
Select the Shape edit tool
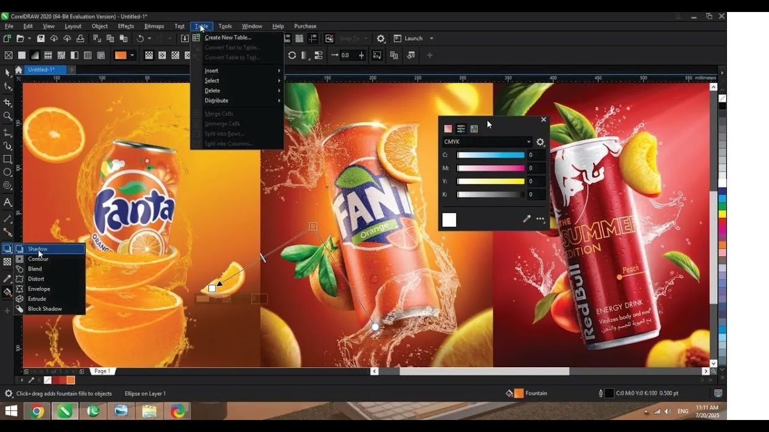point(7,86)
